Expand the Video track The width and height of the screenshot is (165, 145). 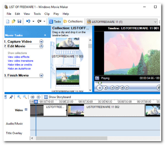point(26,109)
